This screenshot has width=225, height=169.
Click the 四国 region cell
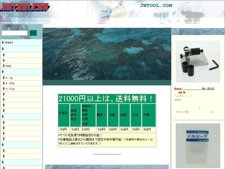click(124, 115)
